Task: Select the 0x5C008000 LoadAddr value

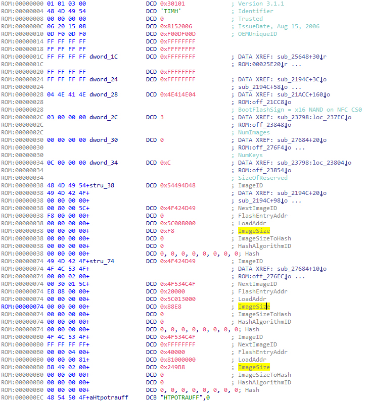Action: [x=178, y=223]
